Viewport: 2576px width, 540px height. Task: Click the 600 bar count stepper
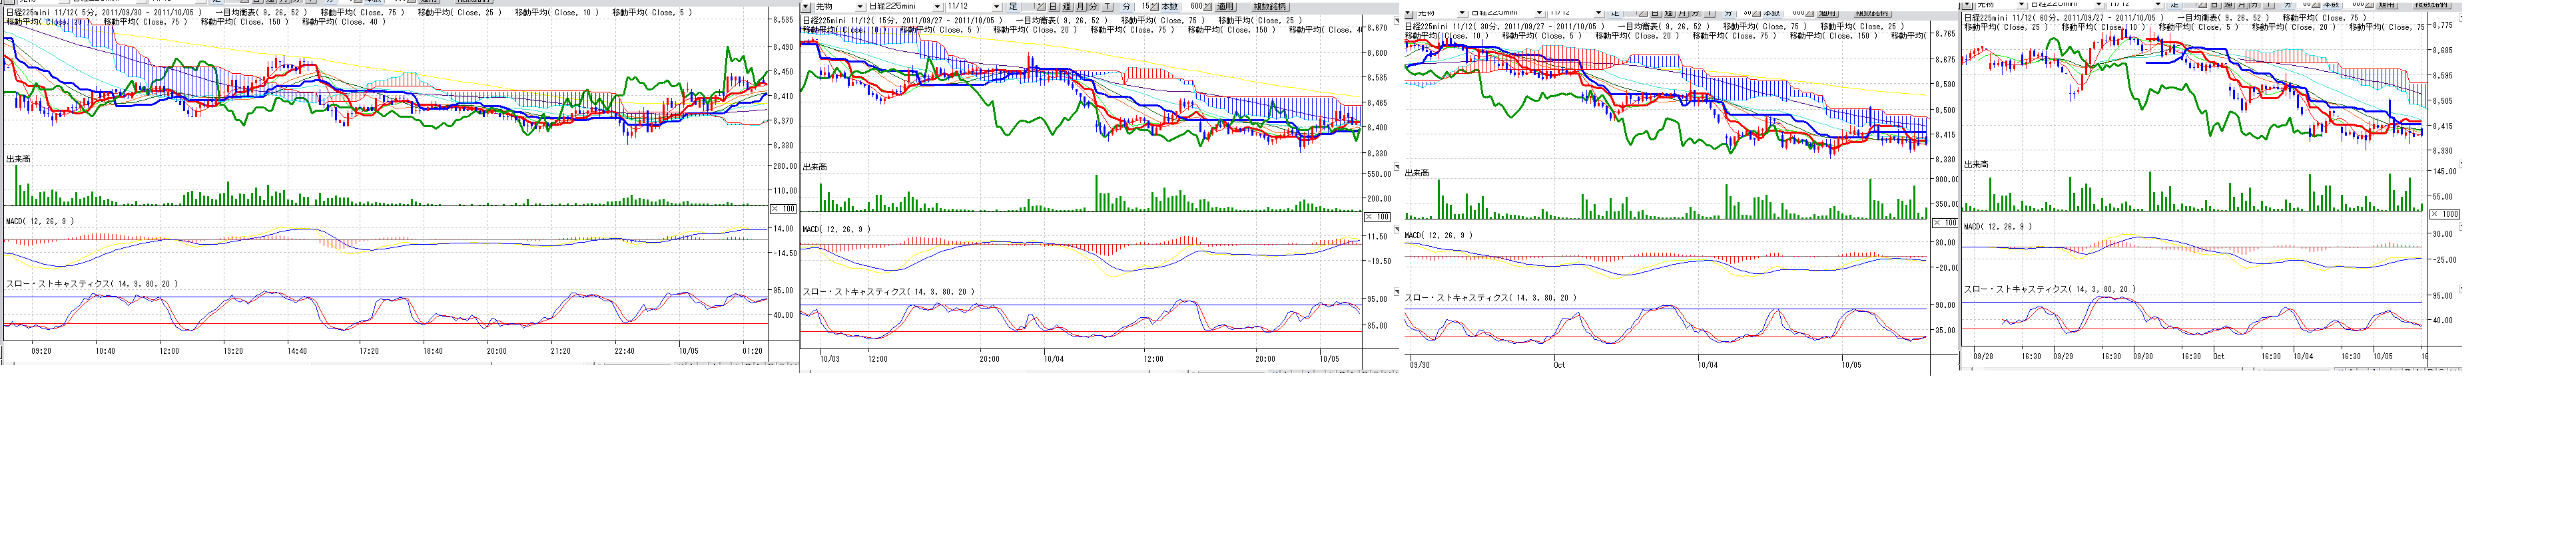(x=1207, y=7)
